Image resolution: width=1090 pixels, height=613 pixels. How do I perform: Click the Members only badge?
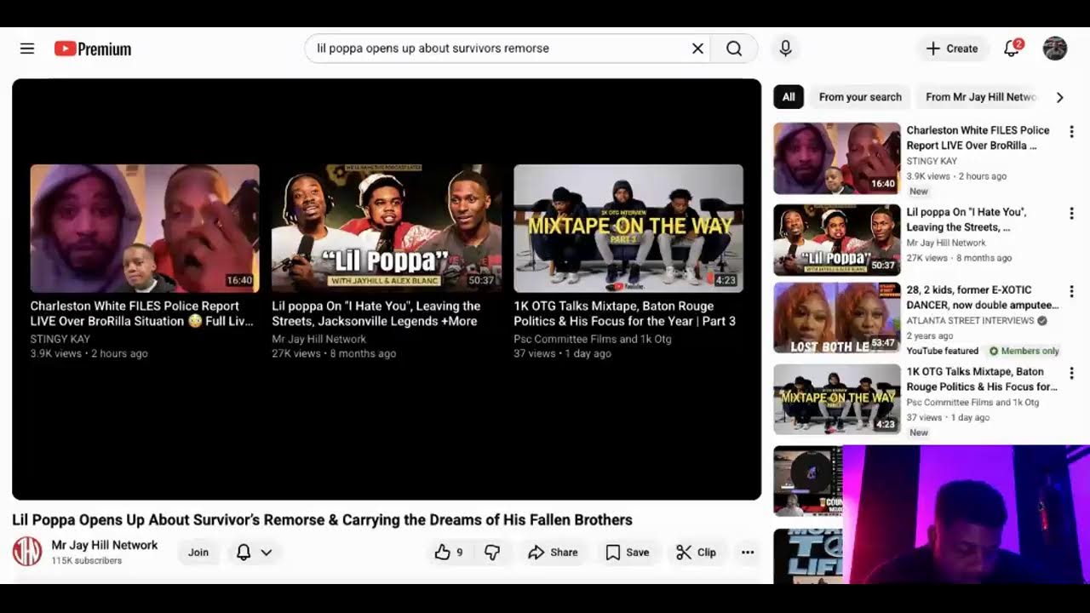(x=1024, y=351)
